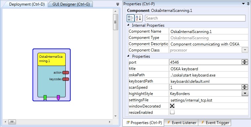Edit the keyboardPath value
The height and width of the screenshot is (127, 251).
[209, 81]
